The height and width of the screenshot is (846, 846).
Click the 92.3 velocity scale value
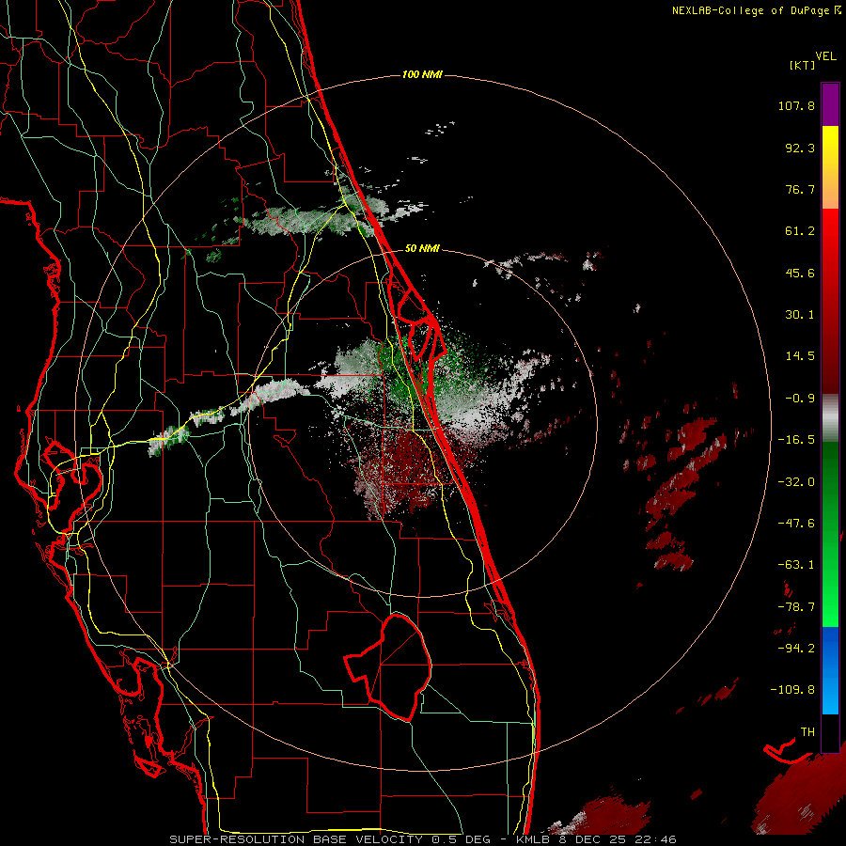coord(800,148)
